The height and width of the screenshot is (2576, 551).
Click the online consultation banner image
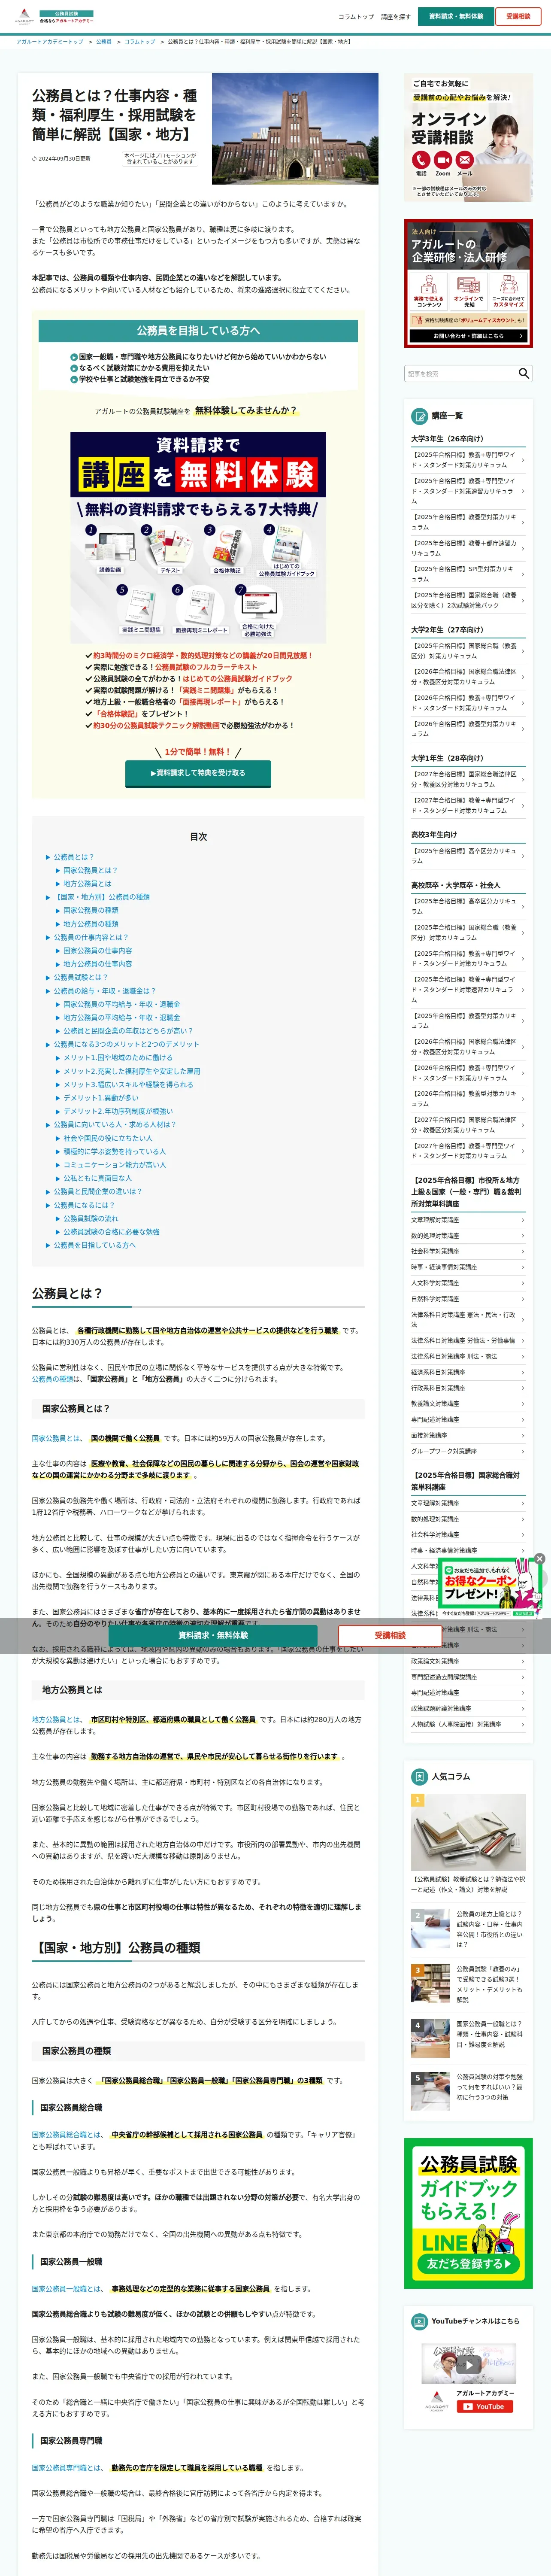[x=468, y=138]
